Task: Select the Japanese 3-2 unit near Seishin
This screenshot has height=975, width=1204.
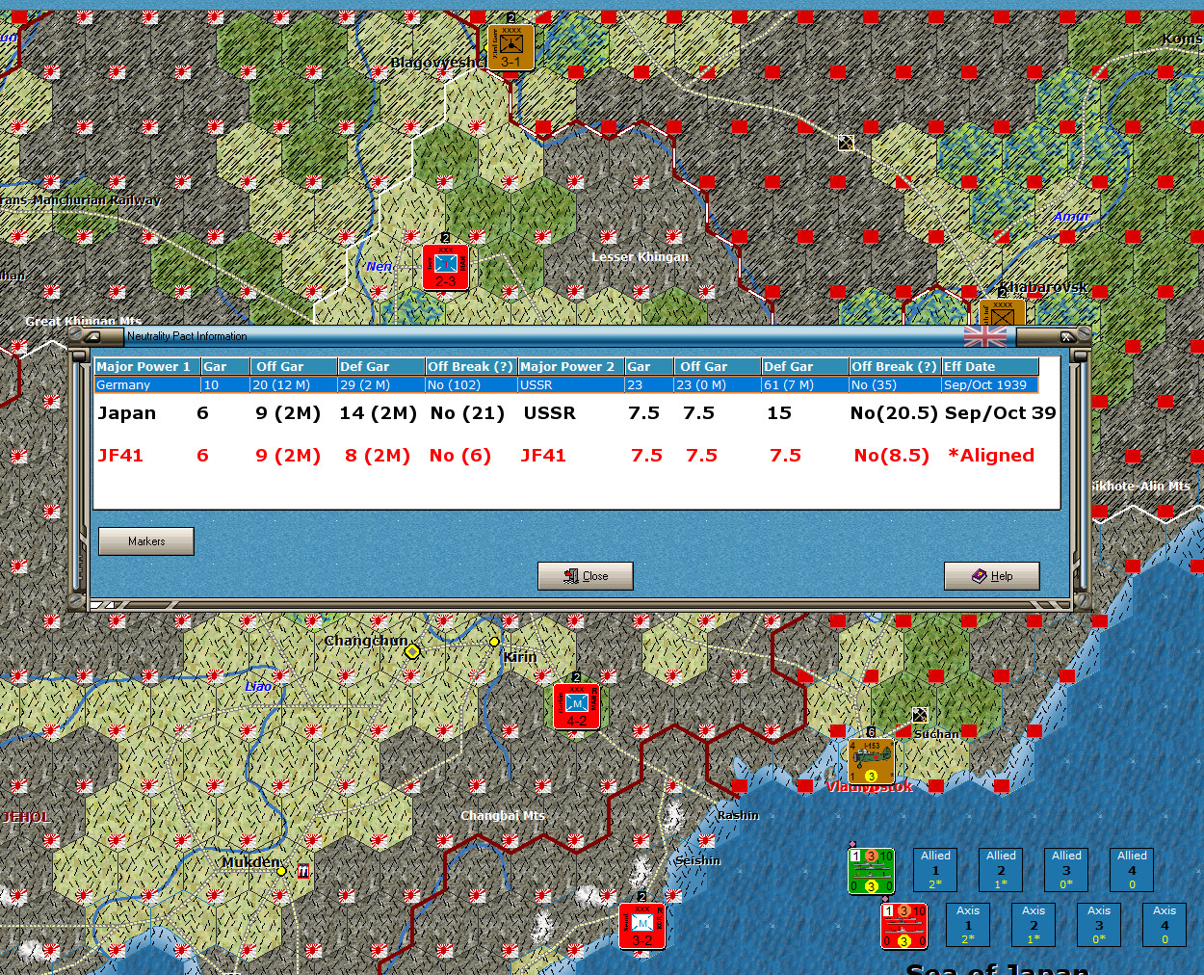Action: (x=641, y=926)
